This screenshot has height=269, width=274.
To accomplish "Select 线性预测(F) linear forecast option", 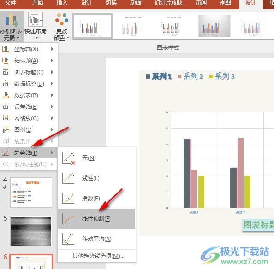I will click(x=96, y=219).
